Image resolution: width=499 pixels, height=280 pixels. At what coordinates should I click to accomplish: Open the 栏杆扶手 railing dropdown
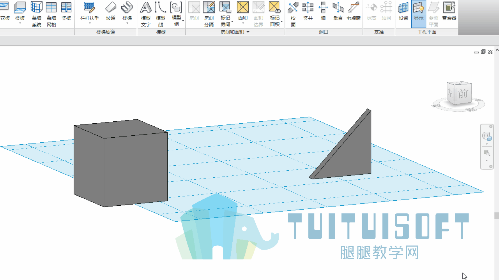coord(90,23)
